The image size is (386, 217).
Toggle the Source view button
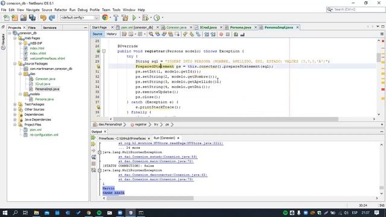tap(97, 34)
